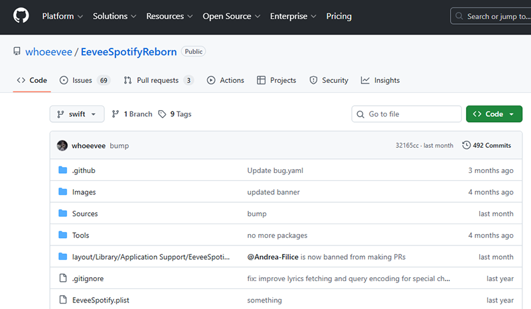531x309 pixels.
Task: Click the GitHub octocat logo
Action: (21, 16)
